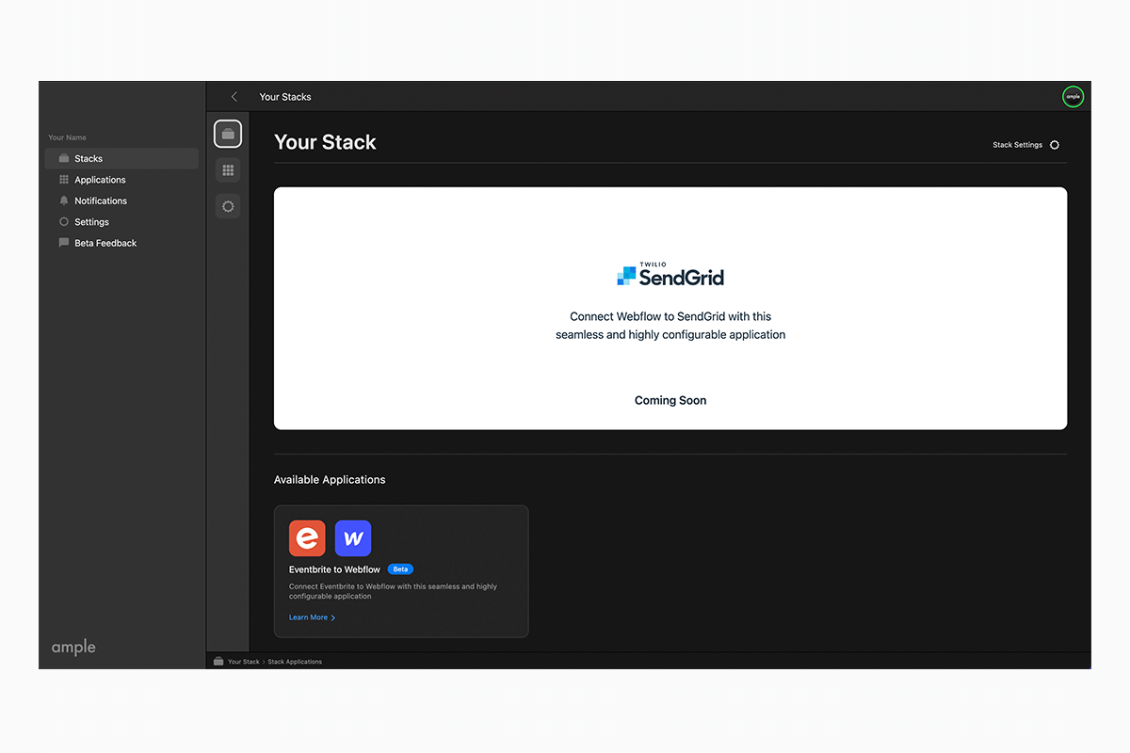Click the Applications grid icon in sidebar
This screenshot has height=753, width=1130.
pos(64,180)
